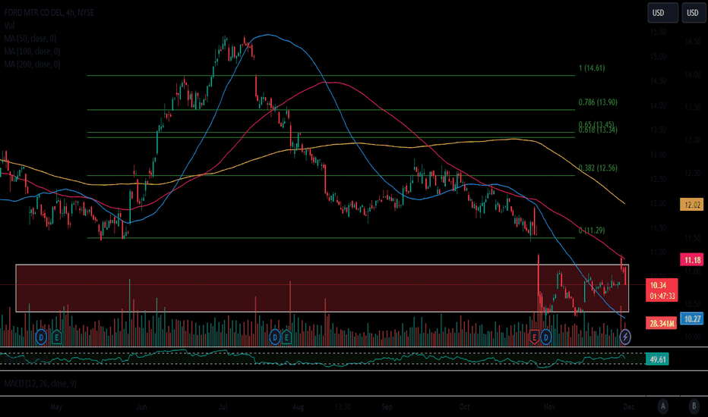708x417 pixels.
Task: Click the 28.341M volume label
Action: coord(661,324)
